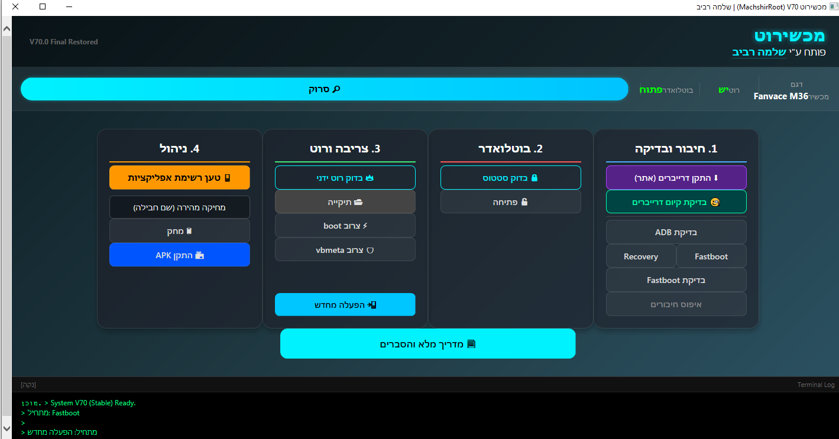Run the ADB check (בדיקת ADB)

point(676,232)
